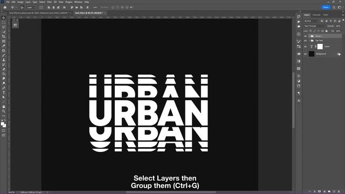Select the Rectangular Marquee tool
Image resolution: width=345 pixels, height=194 pixels.
[4, 23]
